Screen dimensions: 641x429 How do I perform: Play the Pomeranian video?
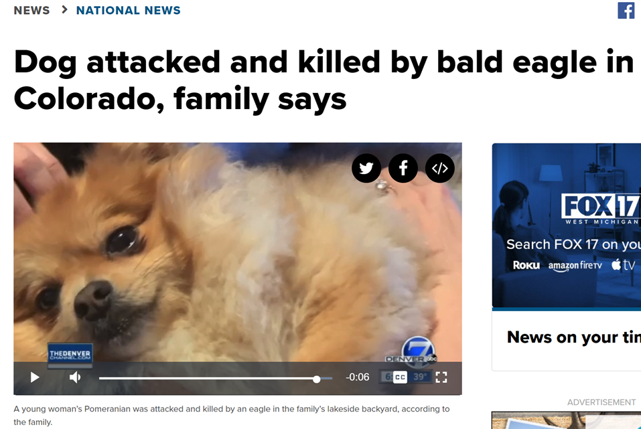pos(35,377)
